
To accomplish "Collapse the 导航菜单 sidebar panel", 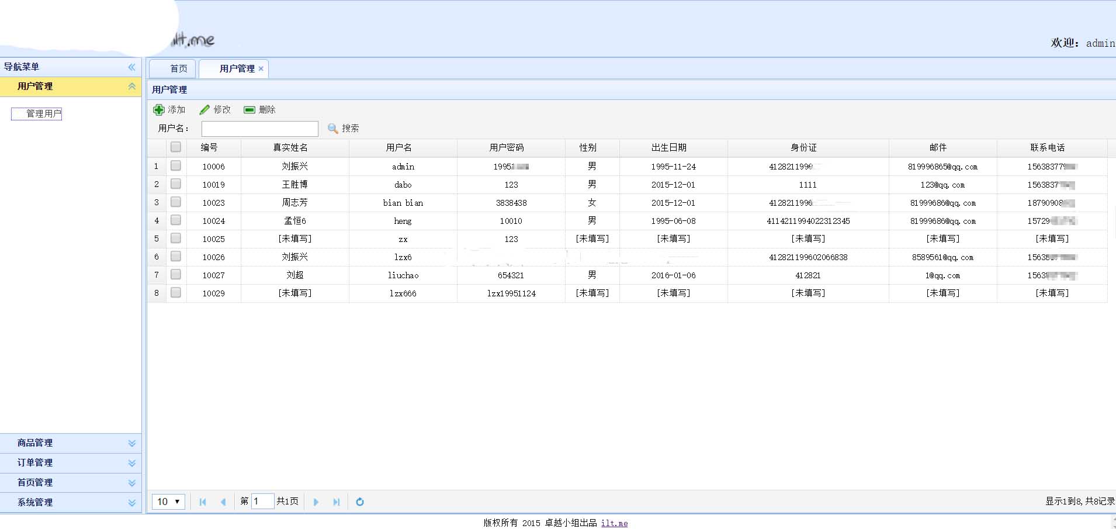I will tap(131, 67).
